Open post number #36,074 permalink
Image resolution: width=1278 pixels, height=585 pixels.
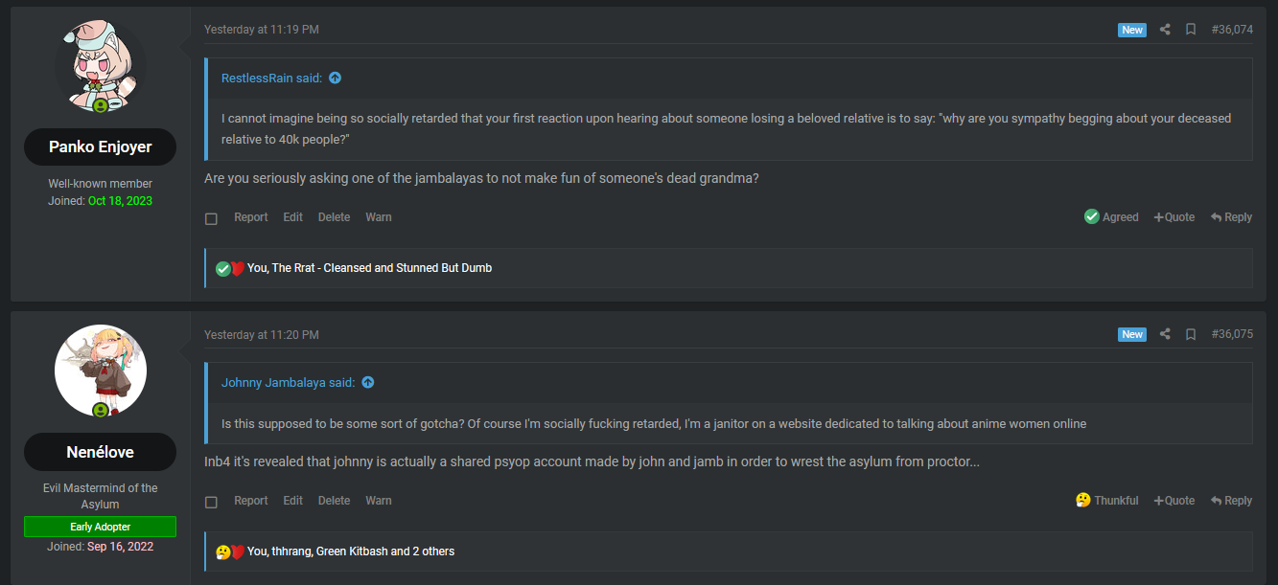tap(1232, 30)
